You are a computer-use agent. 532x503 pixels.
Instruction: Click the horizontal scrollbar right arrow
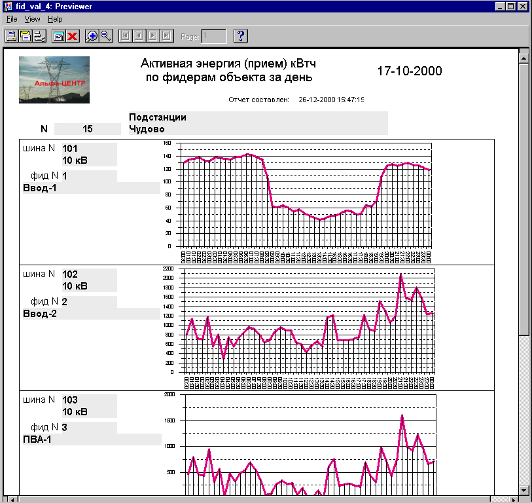coord(514,499)
